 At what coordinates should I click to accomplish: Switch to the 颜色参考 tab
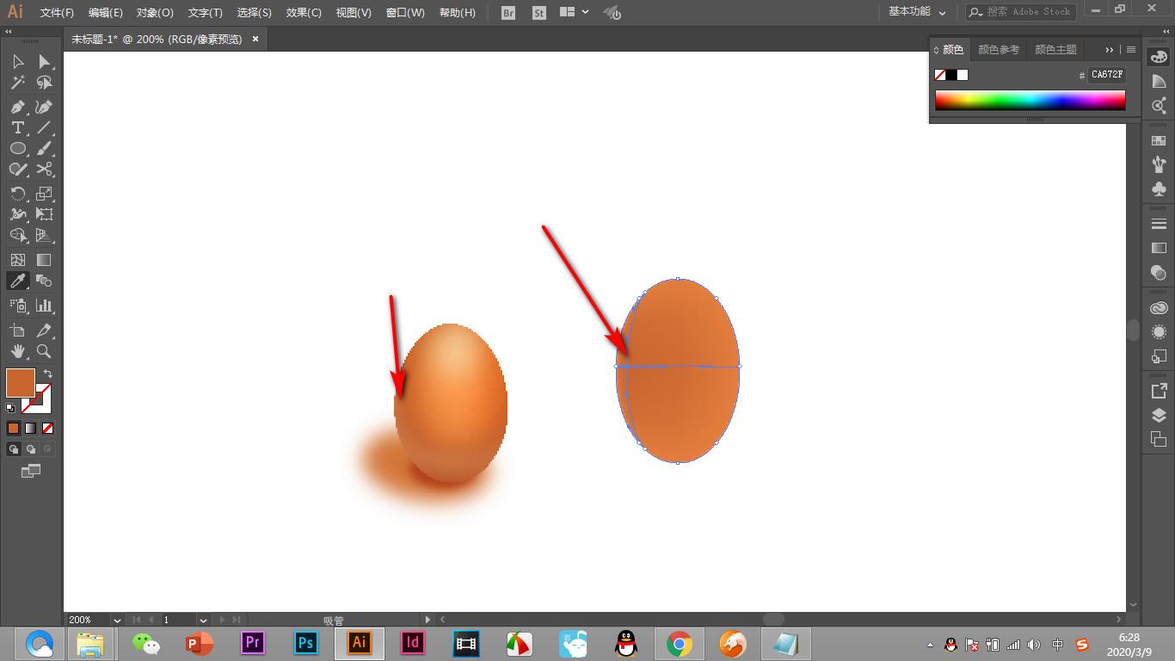[x=998, y=50]
